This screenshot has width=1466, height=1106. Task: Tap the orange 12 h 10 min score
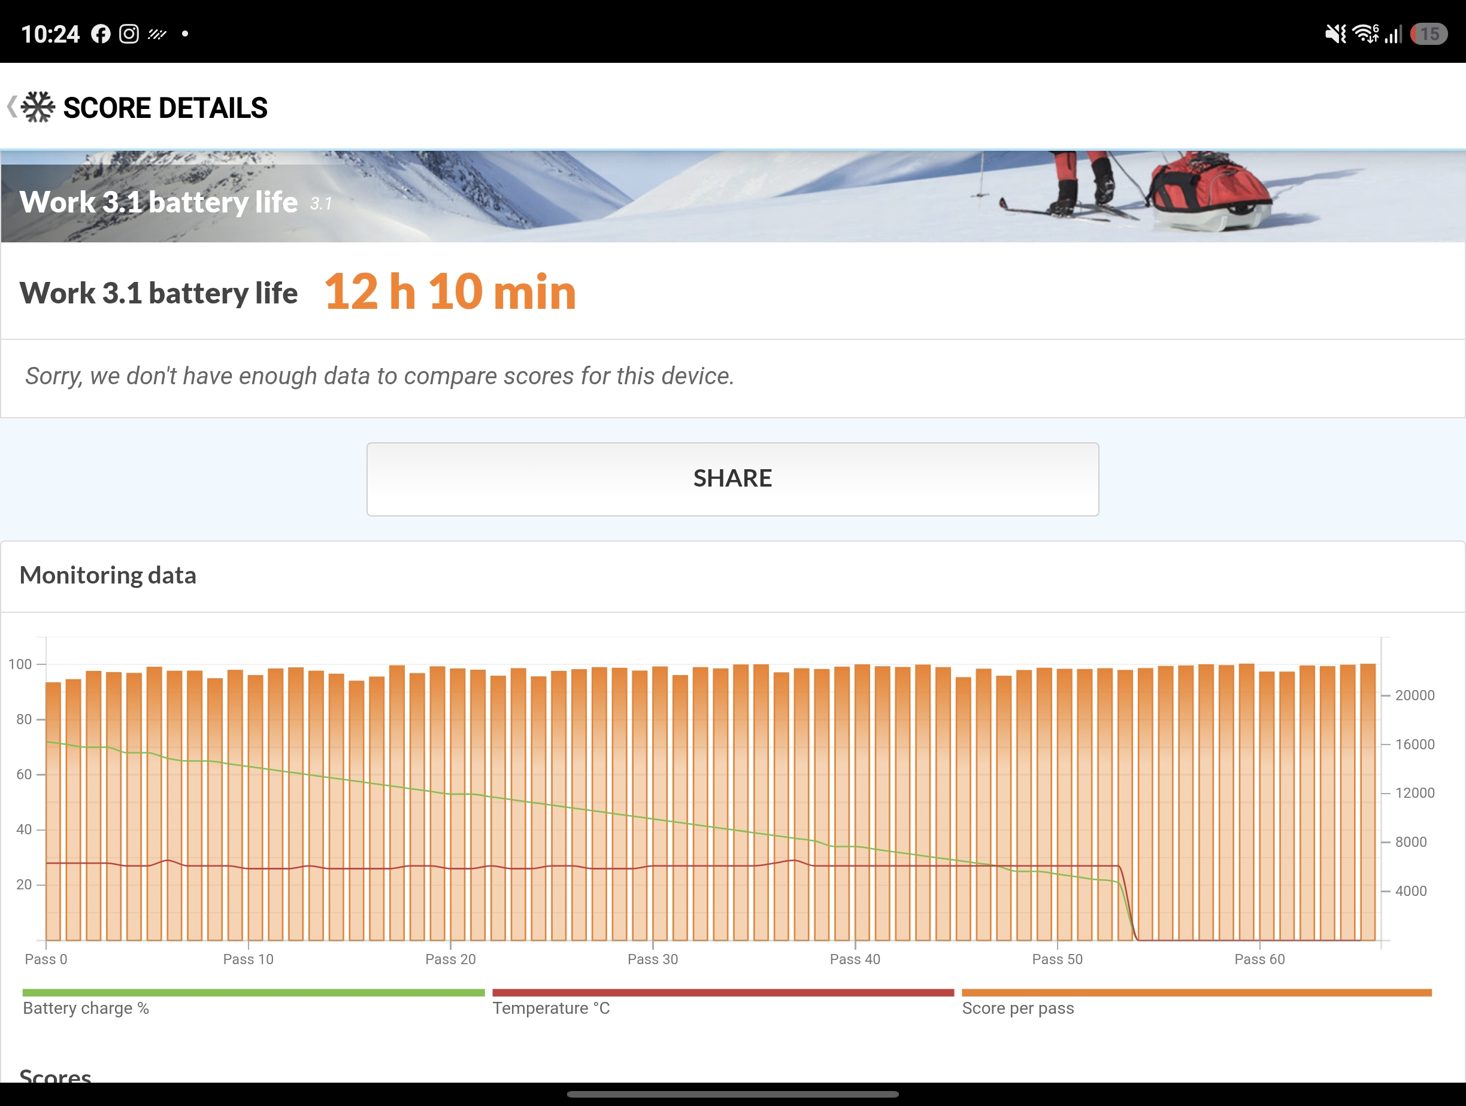coord(450,292)
